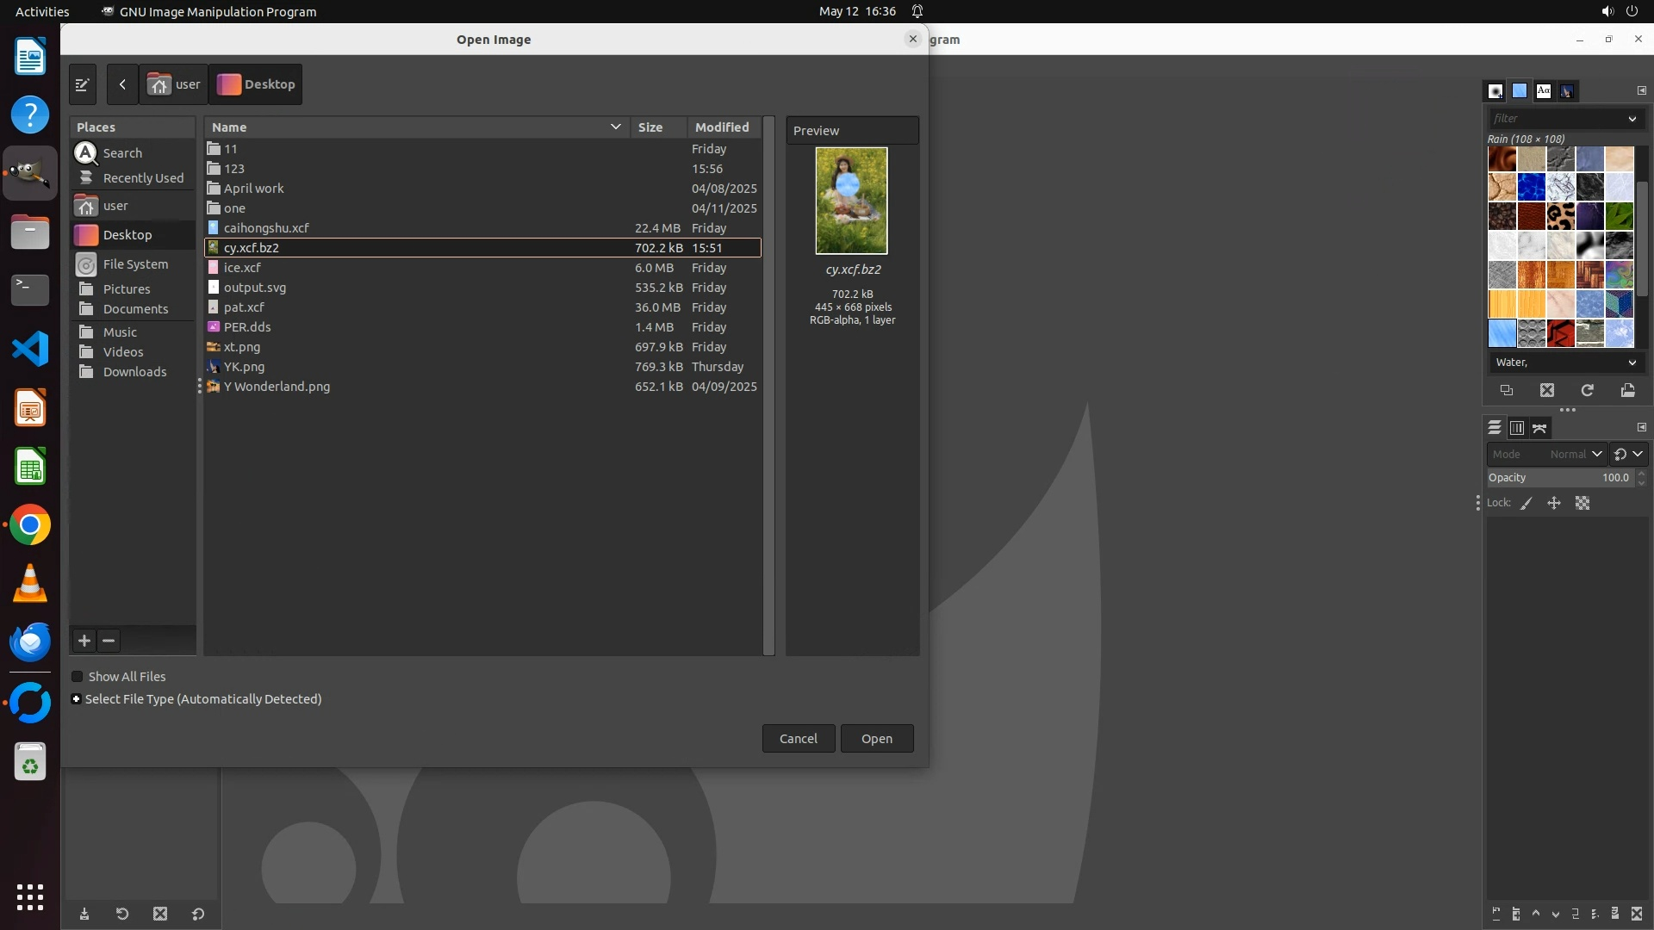This screenshot has height=930, width=1654.
Task: Enable Show All Files checkbox
Action: (78, 677)
